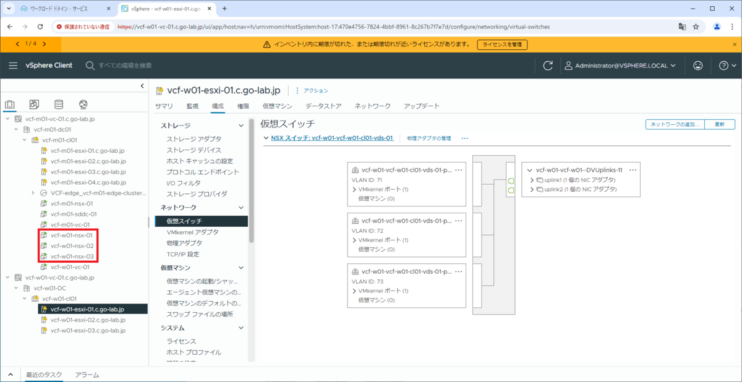Image resolution: width=742 pixels, height=382 pixels.
Task: Collapse the ネットワーク section chevron
Action: coord(241,208)
